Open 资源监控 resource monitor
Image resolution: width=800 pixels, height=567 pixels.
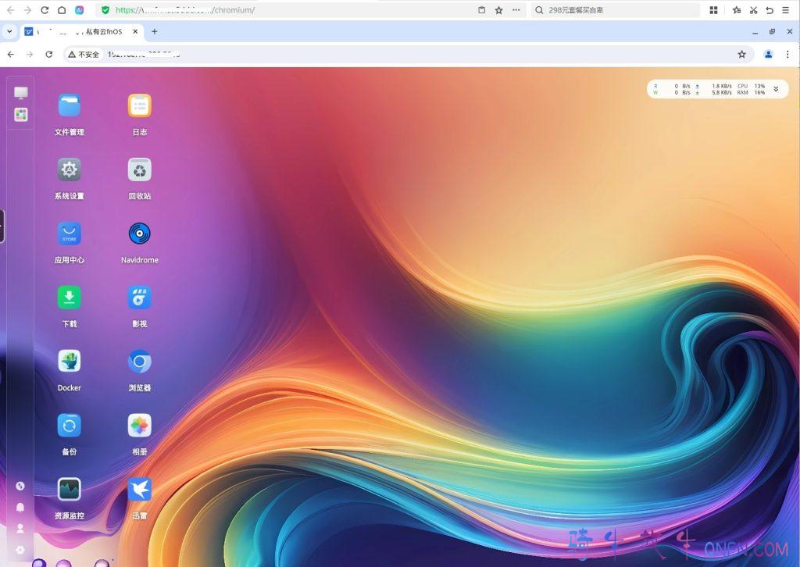tap(70, 490)
